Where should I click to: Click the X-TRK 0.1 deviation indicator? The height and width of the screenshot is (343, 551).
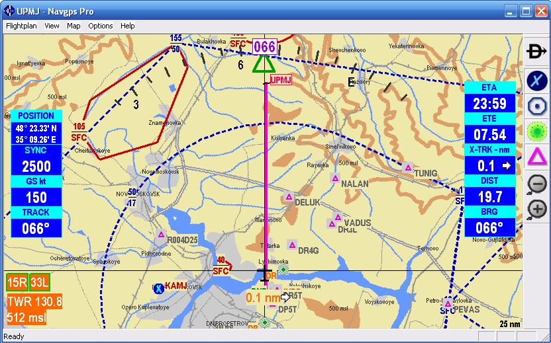(x=490, y=166)
